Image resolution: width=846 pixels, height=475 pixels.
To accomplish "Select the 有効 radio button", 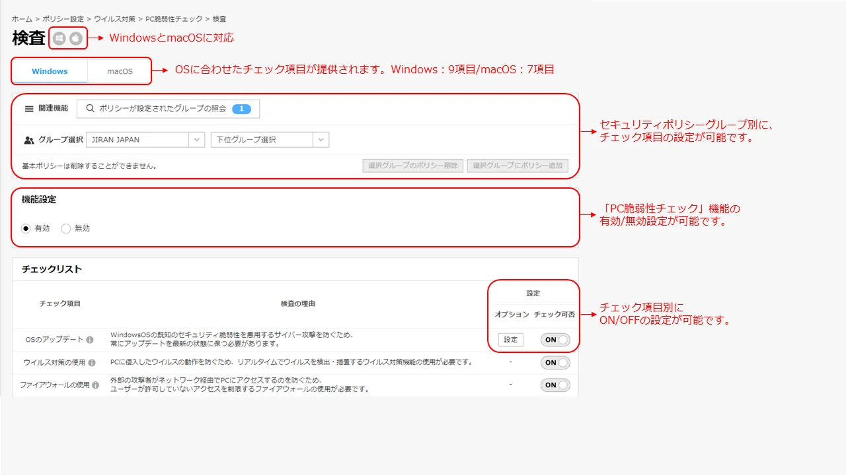I will [x=26, y=228].
